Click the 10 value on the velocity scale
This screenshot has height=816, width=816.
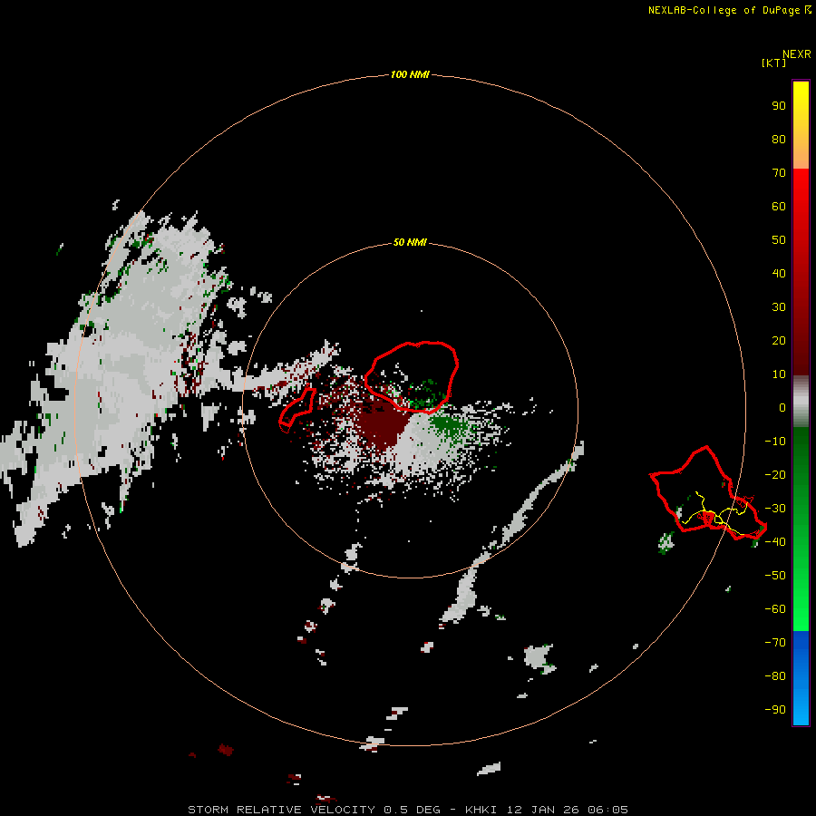pyautogui.click(x=779, y=374)
